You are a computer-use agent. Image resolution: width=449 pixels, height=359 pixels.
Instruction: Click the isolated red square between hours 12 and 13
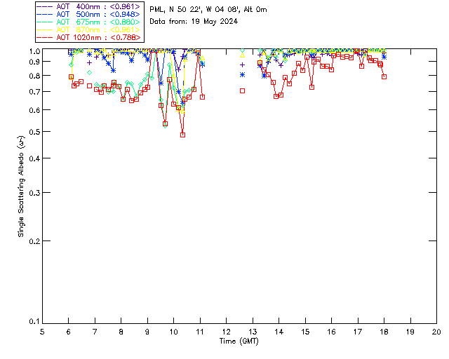click(x=242, y=90)
